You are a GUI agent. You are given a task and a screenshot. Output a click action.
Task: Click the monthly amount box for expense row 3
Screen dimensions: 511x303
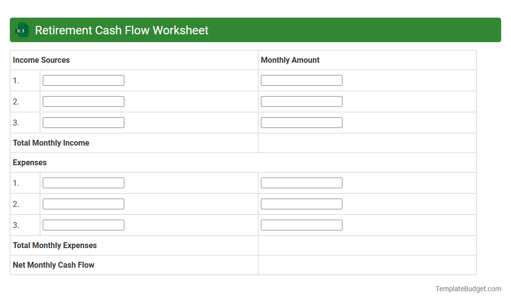[x=301, y=225]
